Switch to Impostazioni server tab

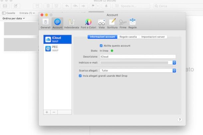click(x=153, y=37)
